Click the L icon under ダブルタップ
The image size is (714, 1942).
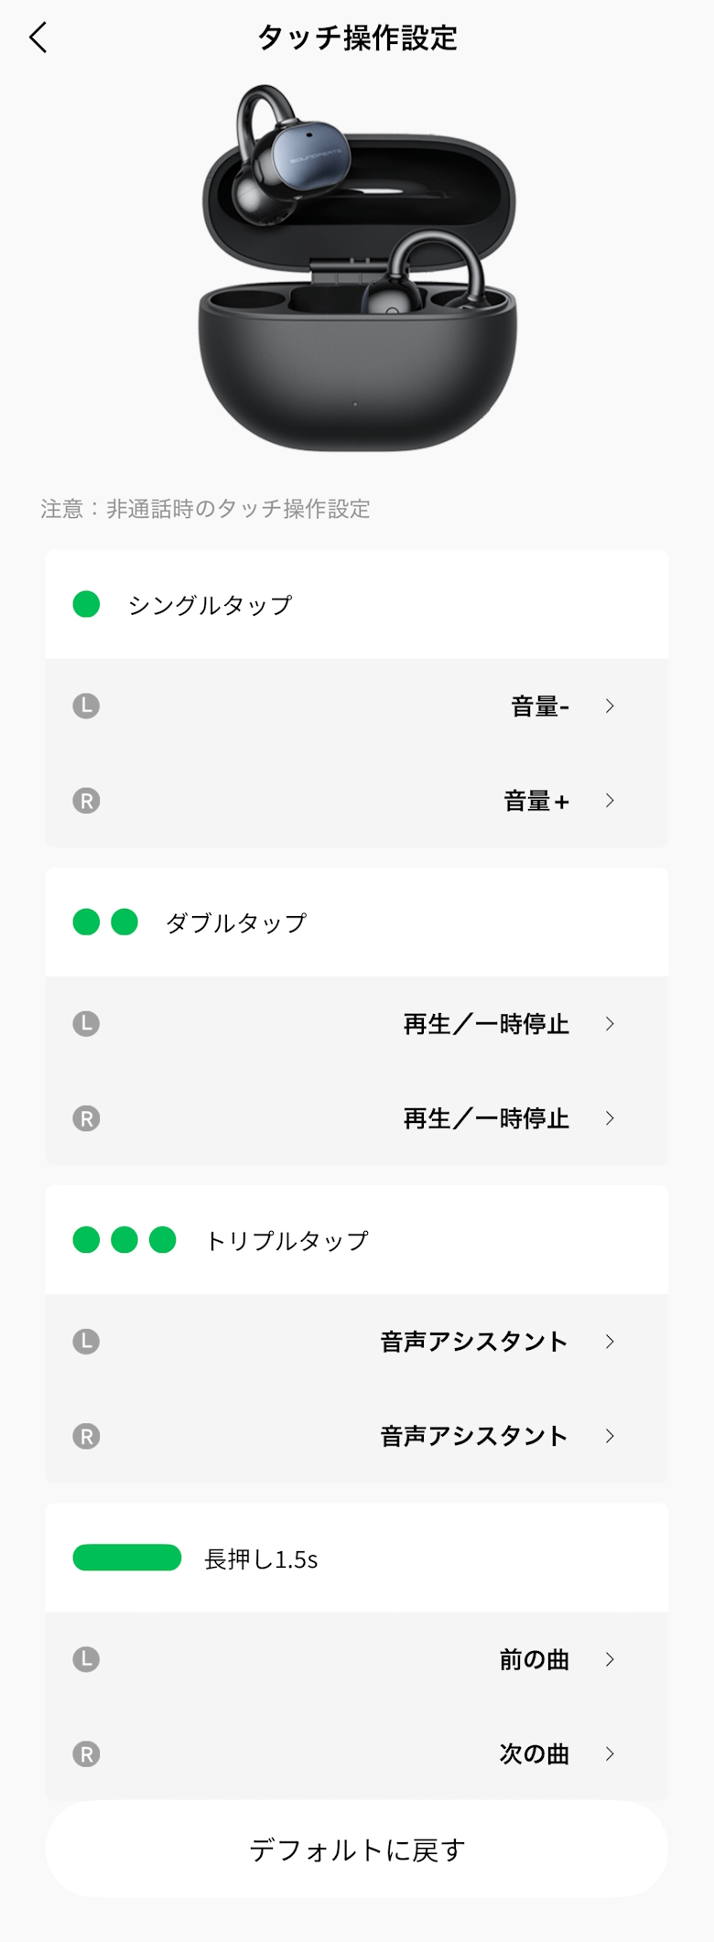[x=86, y=1023]
